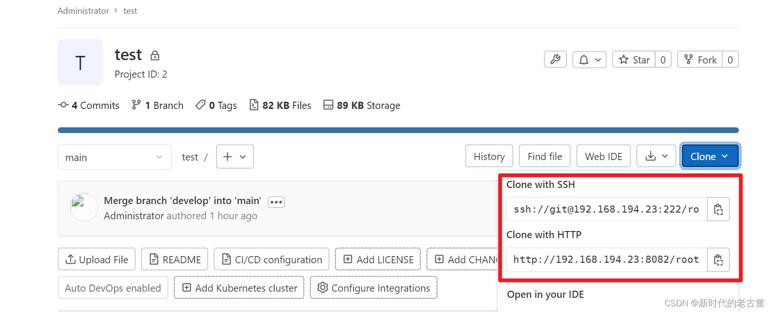Click the repository language bar

tap(398, 130)
